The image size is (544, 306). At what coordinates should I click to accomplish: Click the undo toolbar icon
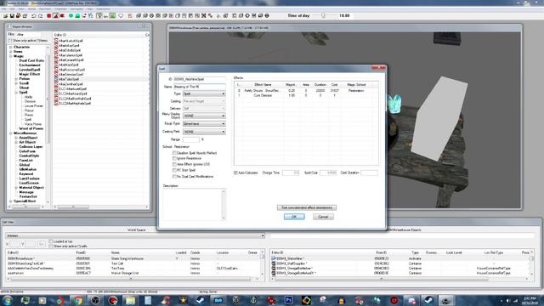click(x=34, y=15)
